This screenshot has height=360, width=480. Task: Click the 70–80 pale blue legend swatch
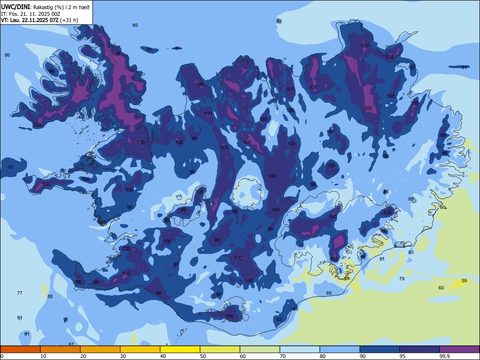[x=300, y=349]
